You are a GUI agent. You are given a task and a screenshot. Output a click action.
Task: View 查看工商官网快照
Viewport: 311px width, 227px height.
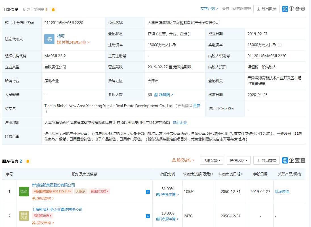pyautogui.click(x=236, y=9)
